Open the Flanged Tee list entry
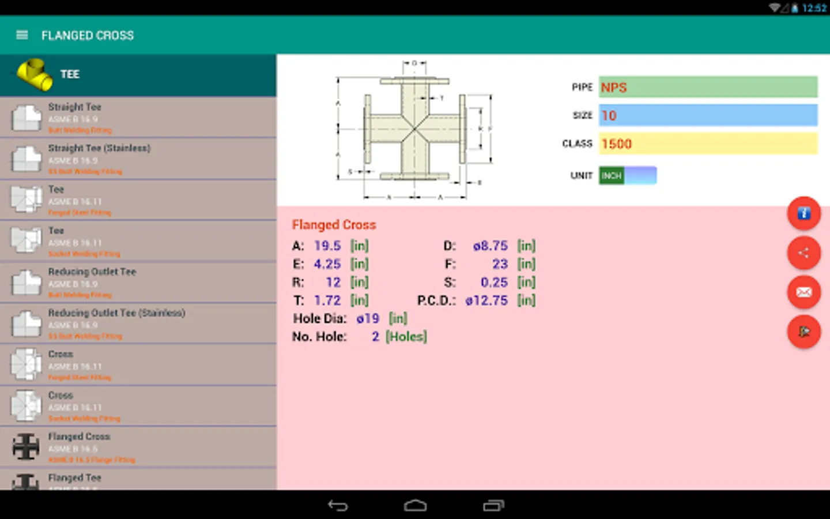The image size is (830, 519). click(x=138, y=480)
